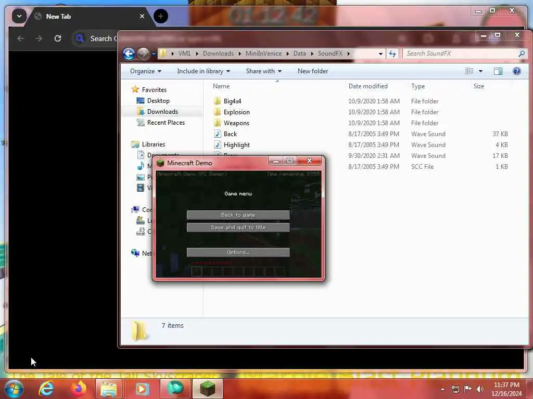The width and height of the screenshot is (533, 399).
Task: Open File Explorer taskbar icon
Action: coord(108,389)
